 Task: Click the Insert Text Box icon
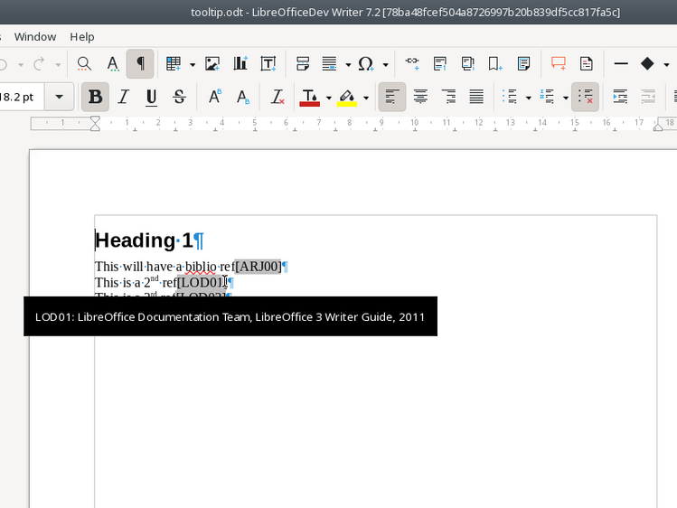268,64
